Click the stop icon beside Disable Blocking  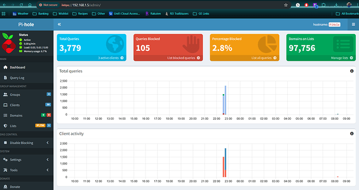tap(6, 143)
